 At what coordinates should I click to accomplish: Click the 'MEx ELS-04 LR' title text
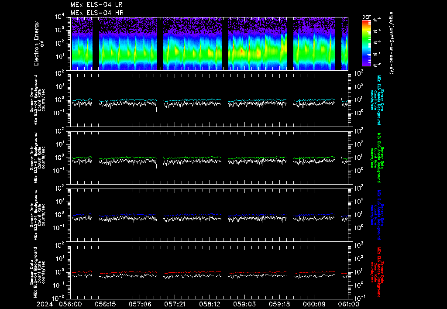pos(96,5)
